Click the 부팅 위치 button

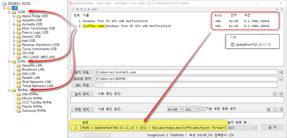tap(82, 109)
